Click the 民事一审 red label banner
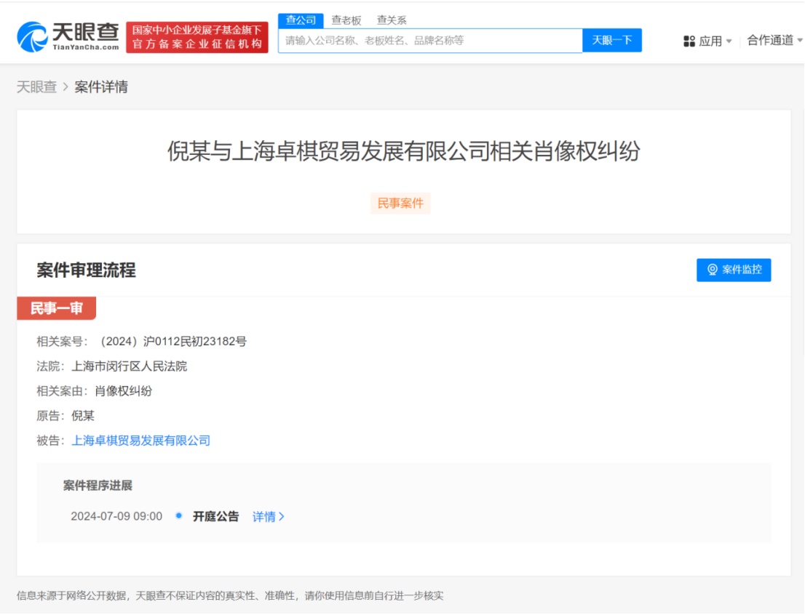This screenshot has width=805, height=615. 56,308
